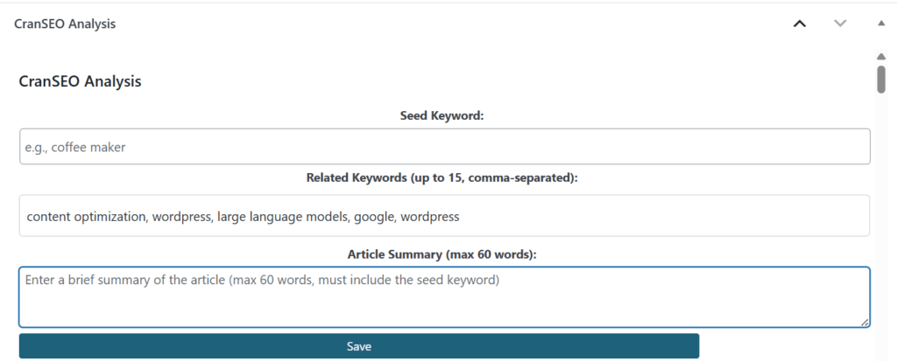897x361 pixels.
Task: Click the scrollbar's up arrow
Action: [881, 56]
